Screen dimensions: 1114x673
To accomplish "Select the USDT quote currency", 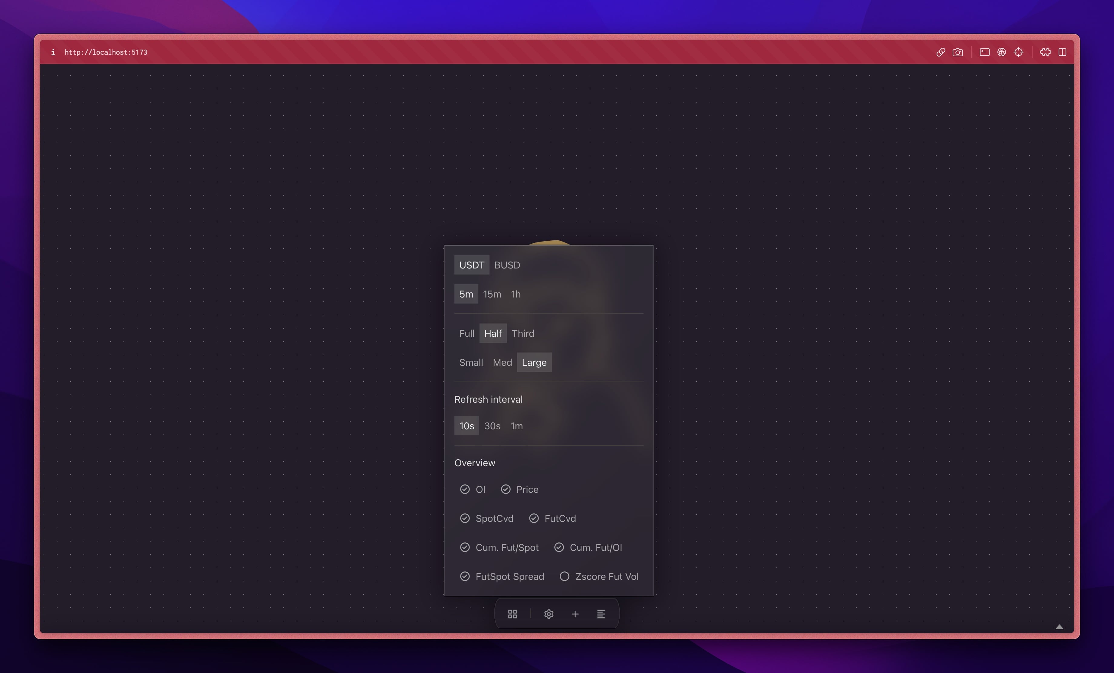I will 472,265.
